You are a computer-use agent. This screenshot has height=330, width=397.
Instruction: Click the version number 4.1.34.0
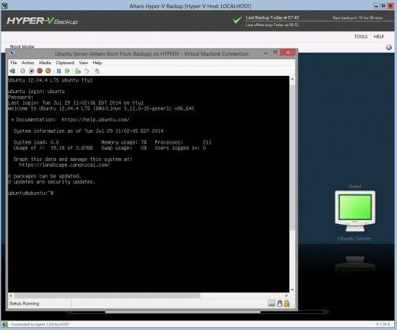[x=383, y=324]
